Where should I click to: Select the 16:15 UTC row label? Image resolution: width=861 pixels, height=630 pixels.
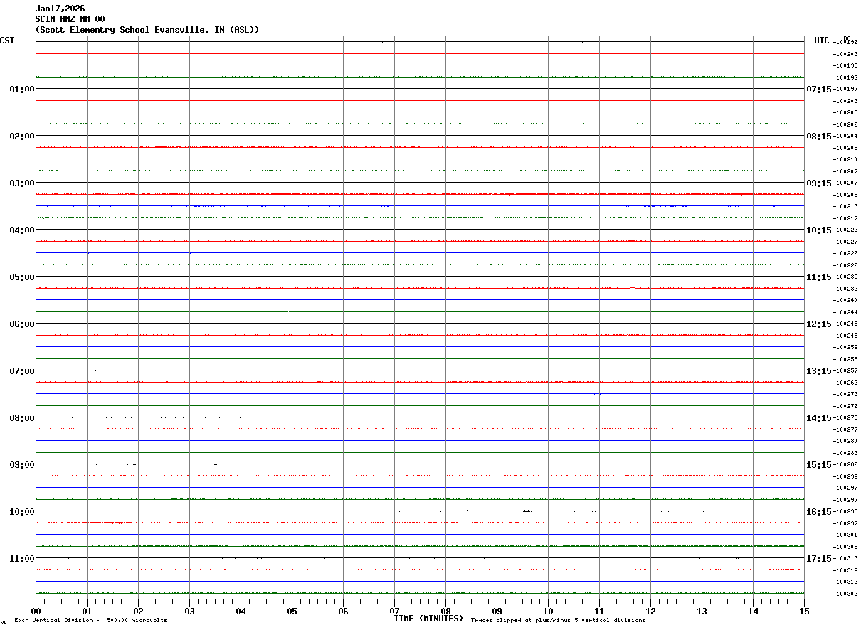click(819, 511)
